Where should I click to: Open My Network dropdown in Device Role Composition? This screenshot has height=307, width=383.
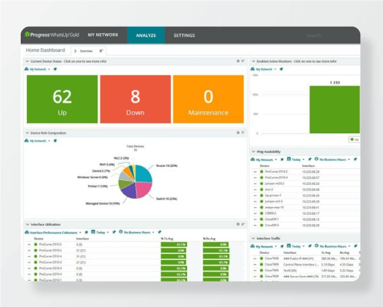coord(38,141)
